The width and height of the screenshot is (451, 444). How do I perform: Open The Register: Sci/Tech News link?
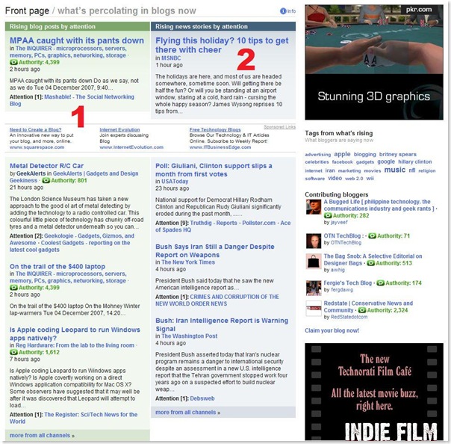[73, 418]
